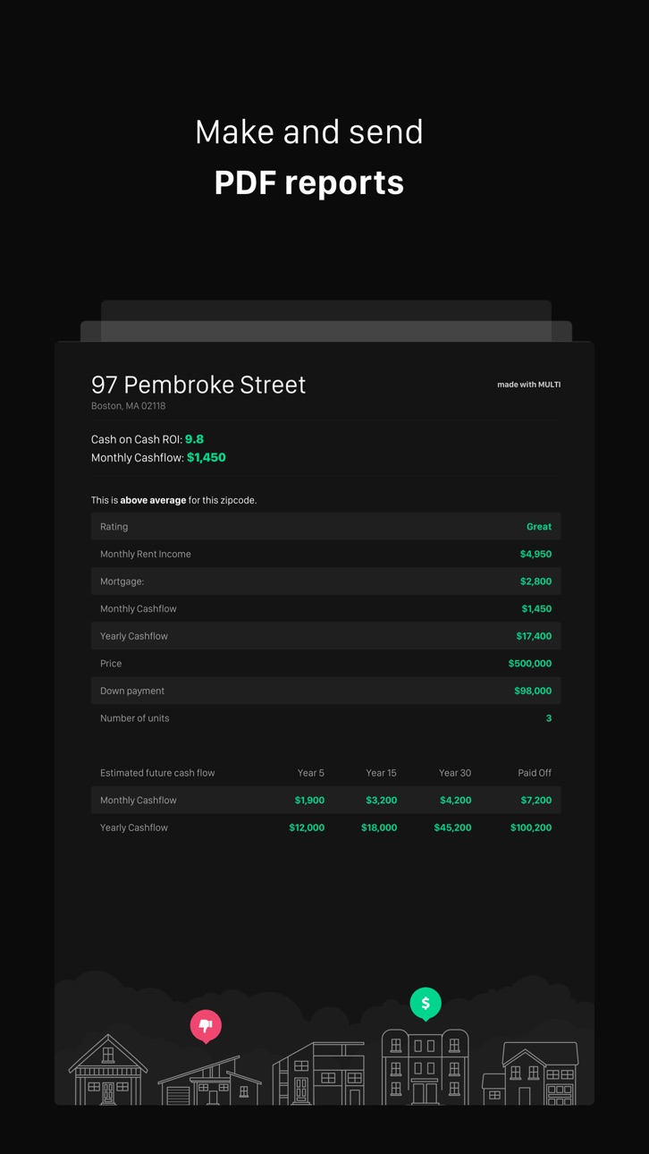Click the Cash on Cash ROI 9.8 value
This screenshot has height=1154, width=649.
[194, 439]
